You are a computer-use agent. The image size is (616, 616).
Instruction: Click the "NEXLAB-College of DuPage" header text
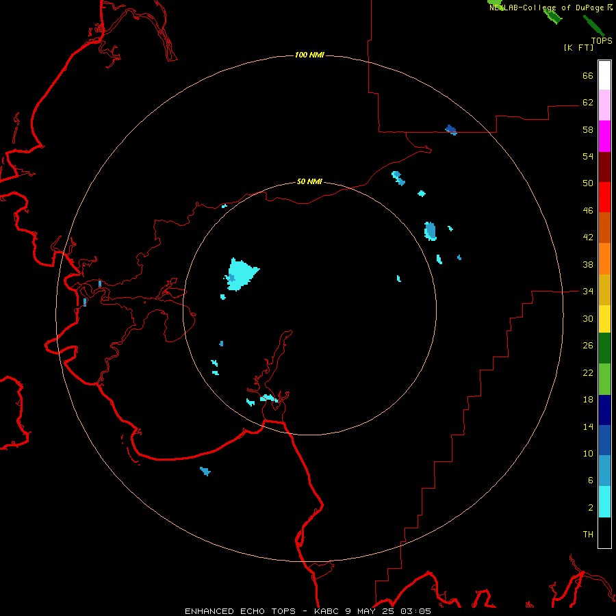548,8
